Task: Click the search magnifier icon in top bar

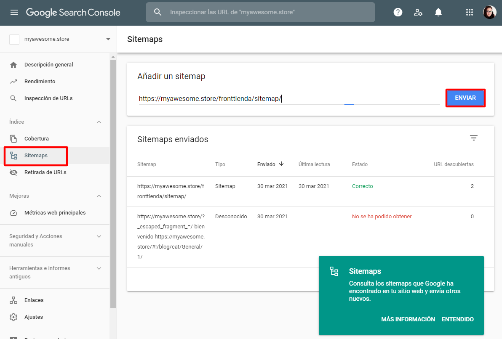Action: (158, 12)
